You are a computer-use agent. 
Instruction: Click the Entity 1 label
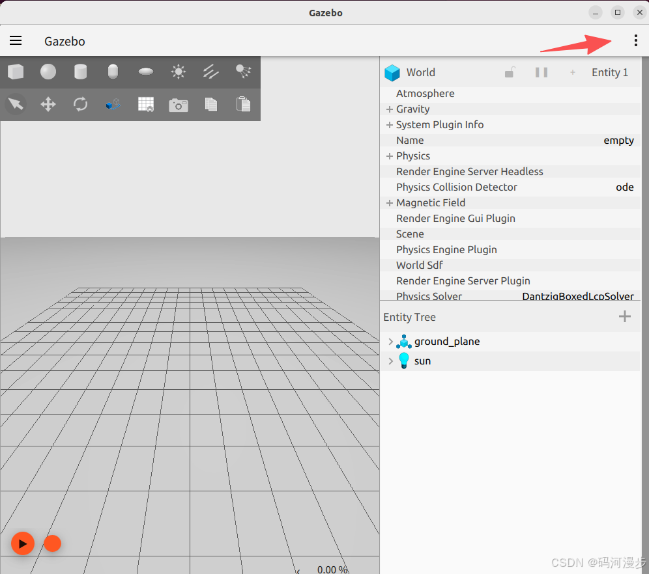coord(610,72)
